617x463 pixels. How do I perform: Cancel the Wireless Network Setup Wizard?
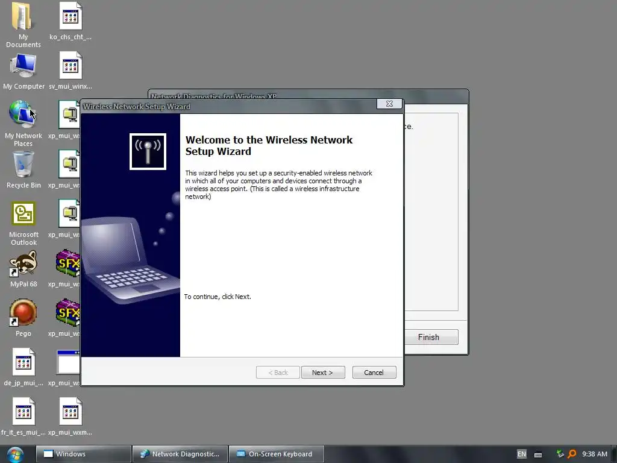point(374,373)
